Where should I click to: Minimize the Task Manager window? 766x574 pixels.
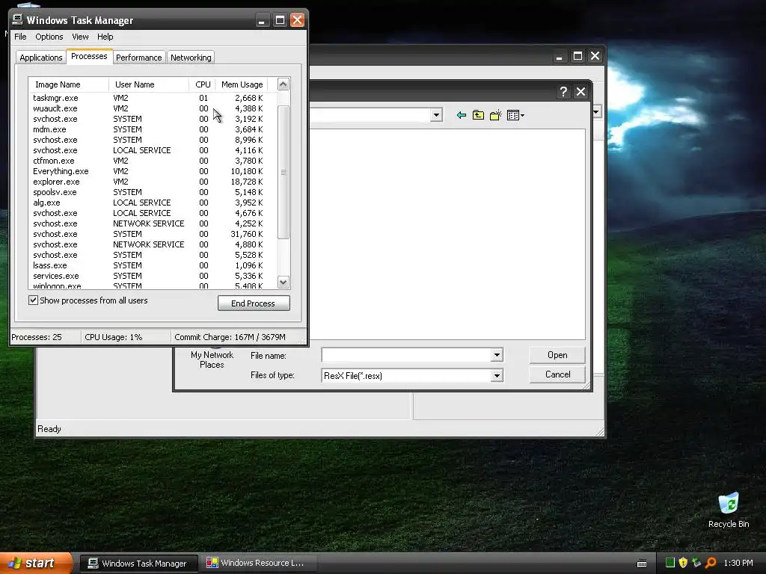pyautogui.click(x=262, y=20)
